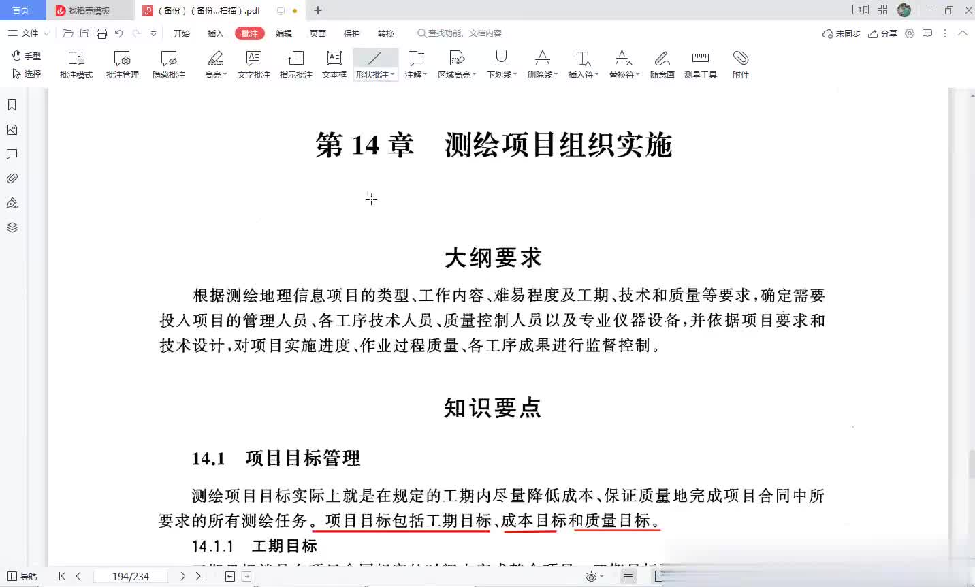Click the 文字批注 text annotation tool
Image resolution: width=975 pixels, height=587 pixels.
click(x=253, y=64)
